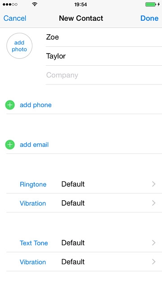The height and width of the screenshot is (288, 162).
Task: Open Text Tone chevron arrow
Action: [154, 243]
